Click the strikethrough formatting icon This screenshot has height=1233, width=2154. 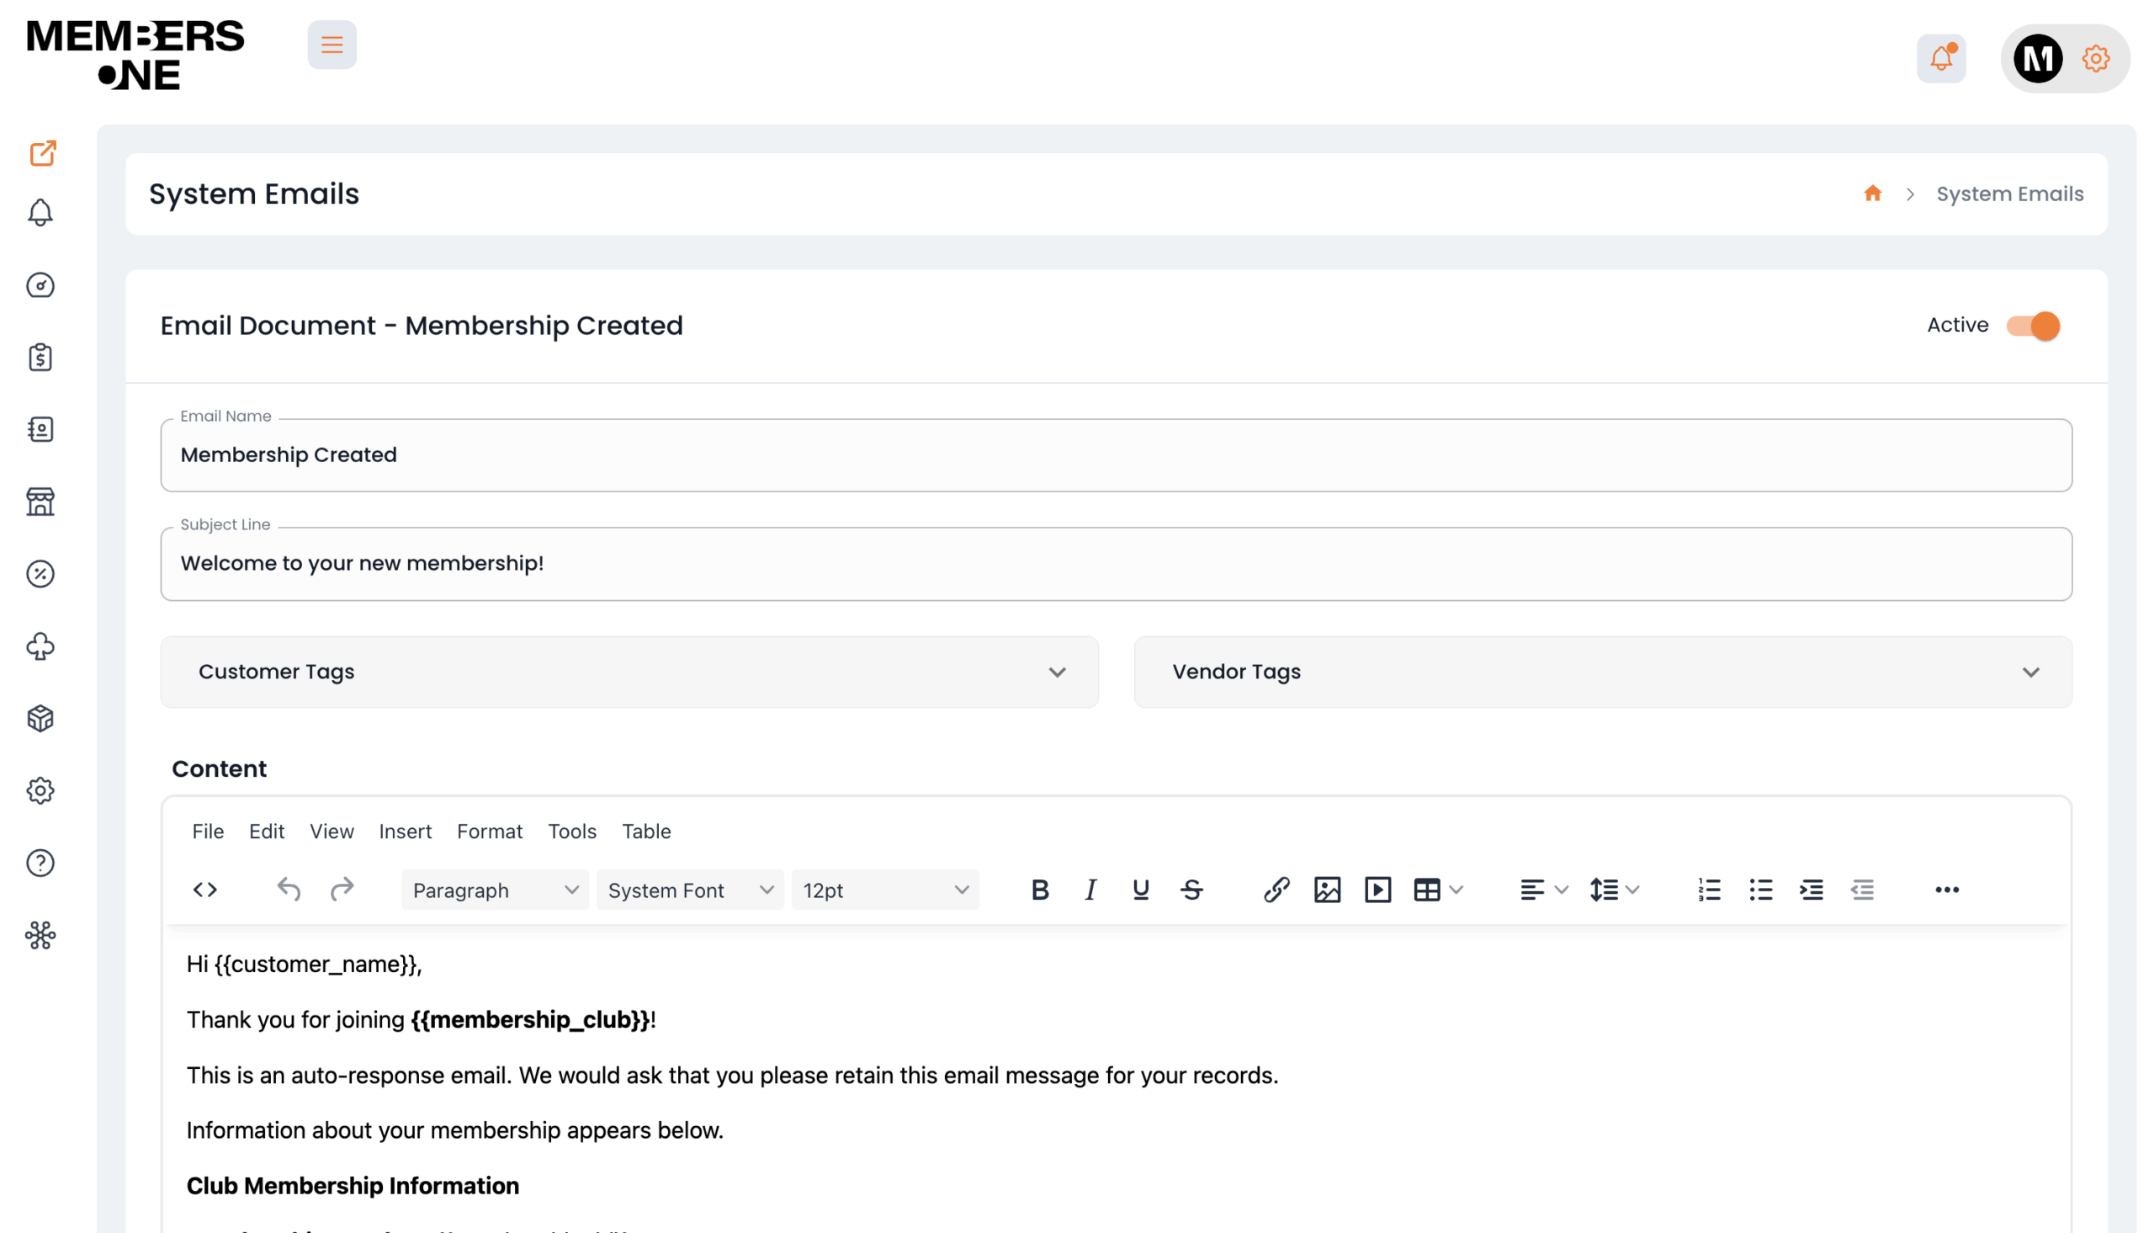(1191, 889)
